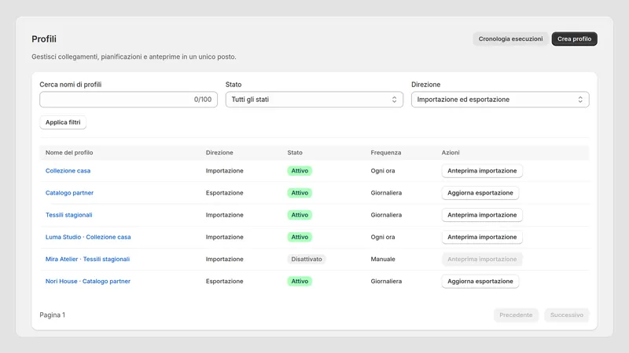
Task: Click Ogni ora frequency in Luma Studio row
Action: click(x=383, y=237)
